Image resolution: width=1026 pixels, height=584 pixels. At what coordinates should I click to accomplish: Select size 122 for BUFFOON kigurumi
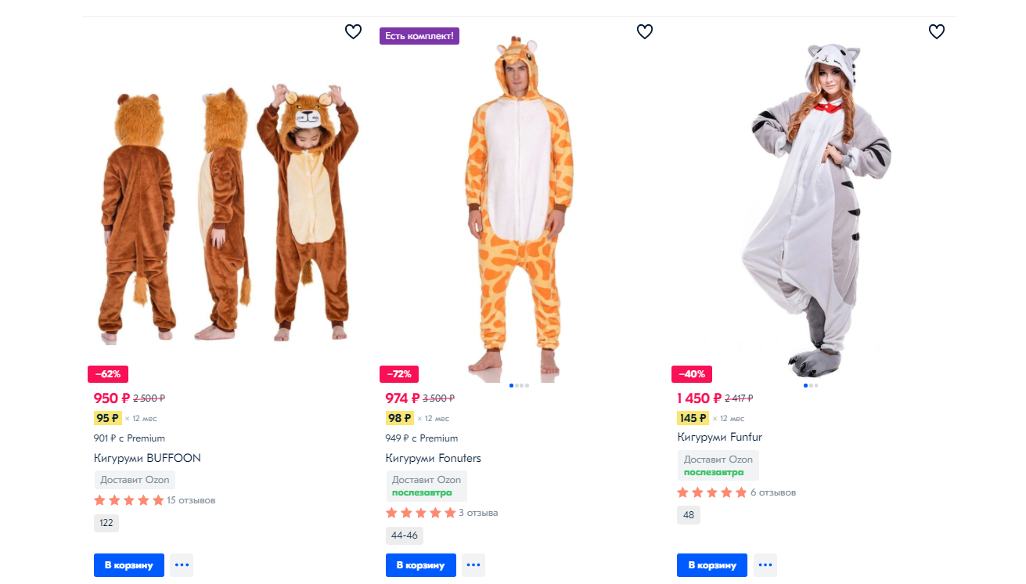click(106, 523)
